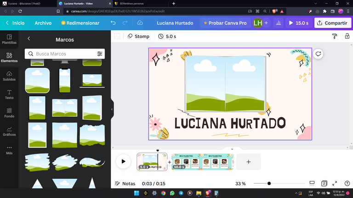Select the smartphone frame

click(65, 80)
